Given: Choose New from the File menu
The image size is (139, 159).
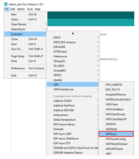Looking at the screenshot, I should (x=25, y=15).
